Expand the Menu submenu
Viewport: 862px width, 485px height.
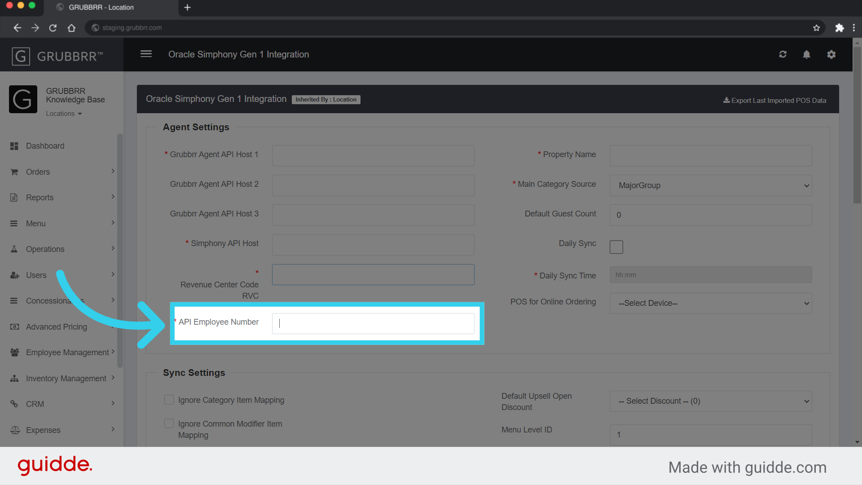pyautogui.click(x=113, y=223)
